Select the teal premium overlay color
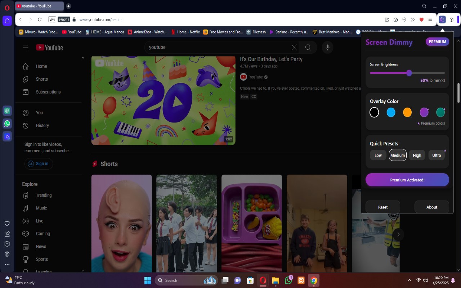The image size is (461, 288). tap(440, 112)
